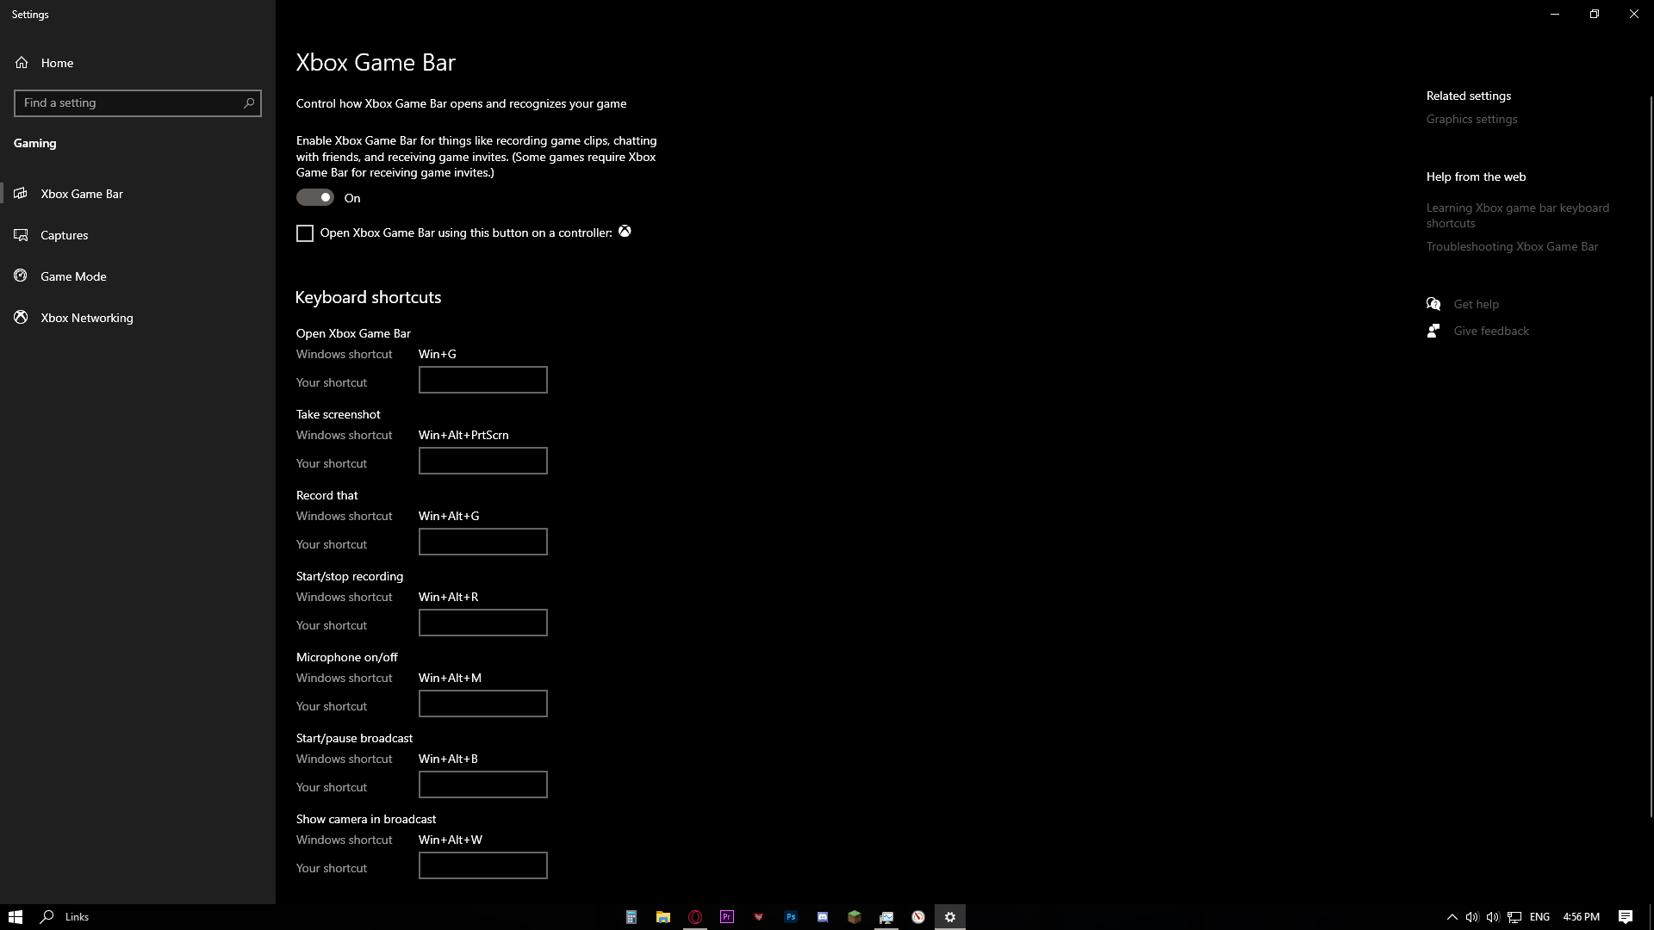
Task: Click the Get help chat icon
Action: [x=1433, y=304]
